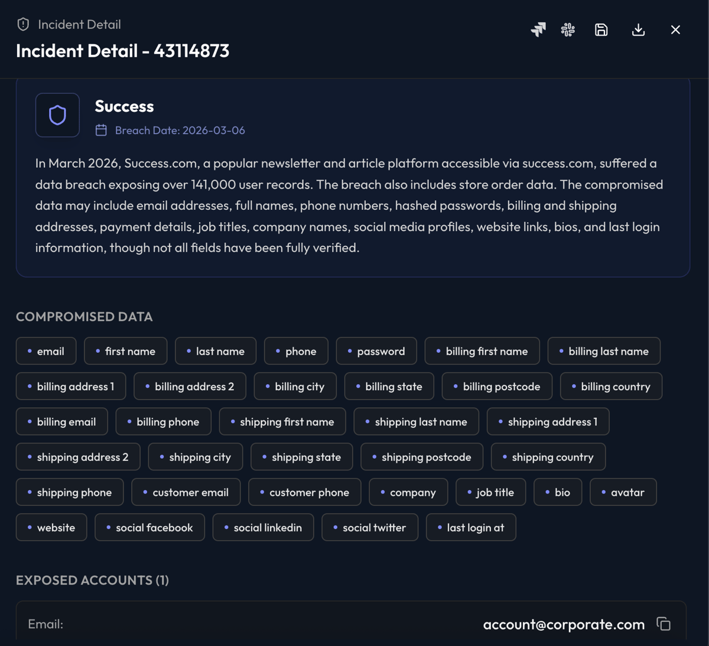Download the incident report
Image resolution: width=709 pixels, height=646 pixels.
[x=638, y=29]
